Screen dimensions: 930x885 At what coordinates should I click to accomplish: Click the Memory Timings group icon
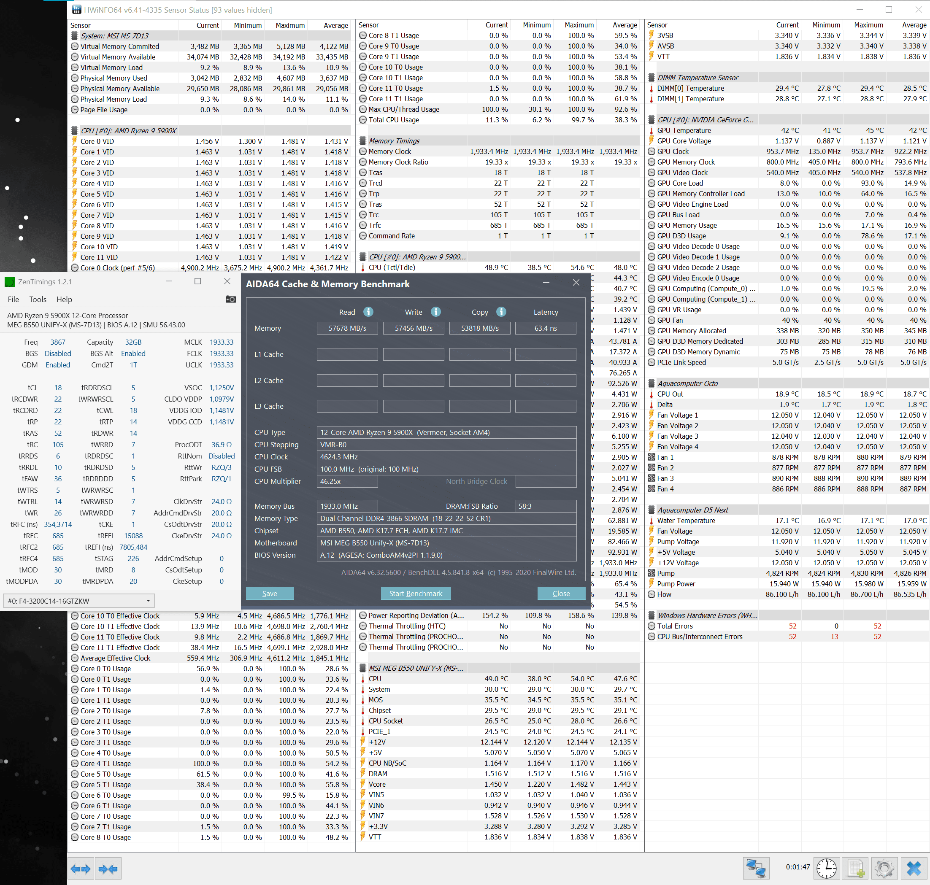pos(363,140)
